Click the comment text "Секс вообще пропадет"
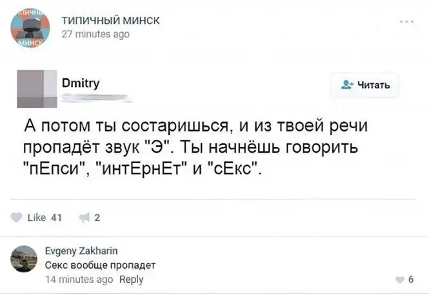Viewport: 429px width, 295px height. click(x=88, y=264)
